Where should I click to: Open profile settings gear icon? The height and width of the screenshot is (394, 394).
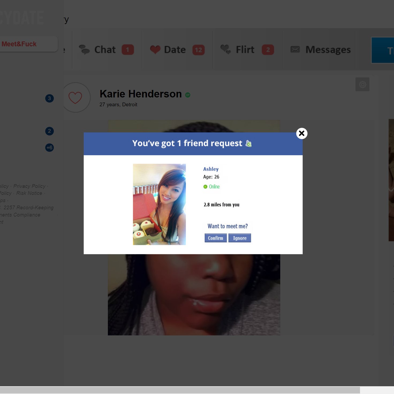[x=362, y=84]
